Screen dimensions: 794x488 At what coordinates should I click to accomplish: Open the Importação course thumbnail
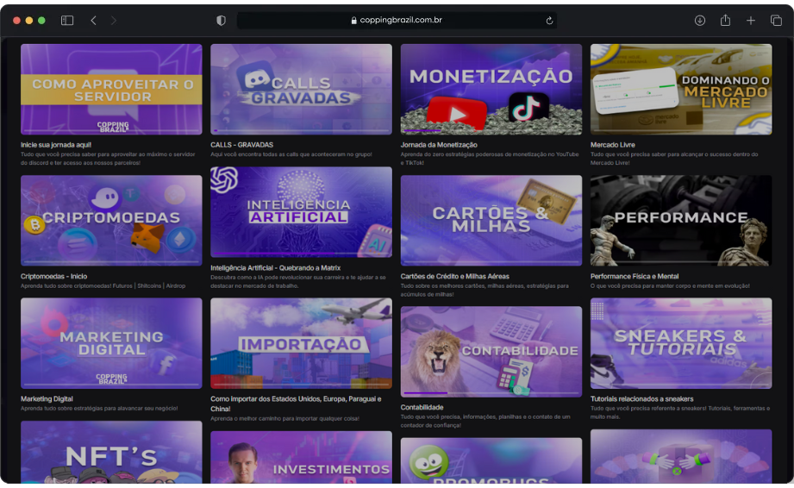tap(301, 343)
